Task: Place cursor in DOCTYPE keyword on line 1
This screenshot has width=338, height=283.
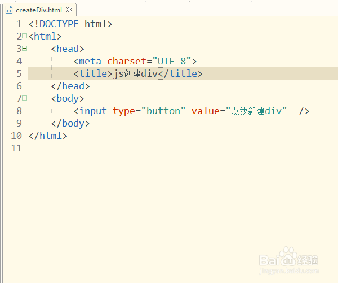Action: click(x=59, y=24)
